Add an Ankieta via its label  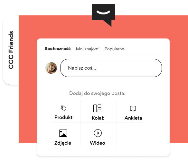click(x=133, y=118)
